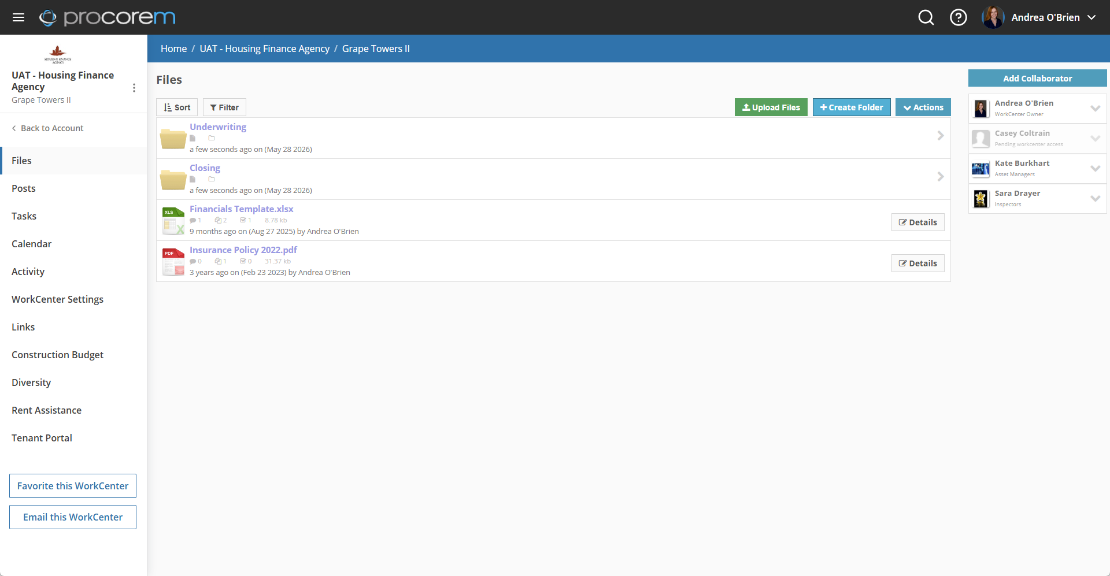Go to Home breadcrumb
Viewport: 1110px width, 576px height.
[x=173, y=49]
